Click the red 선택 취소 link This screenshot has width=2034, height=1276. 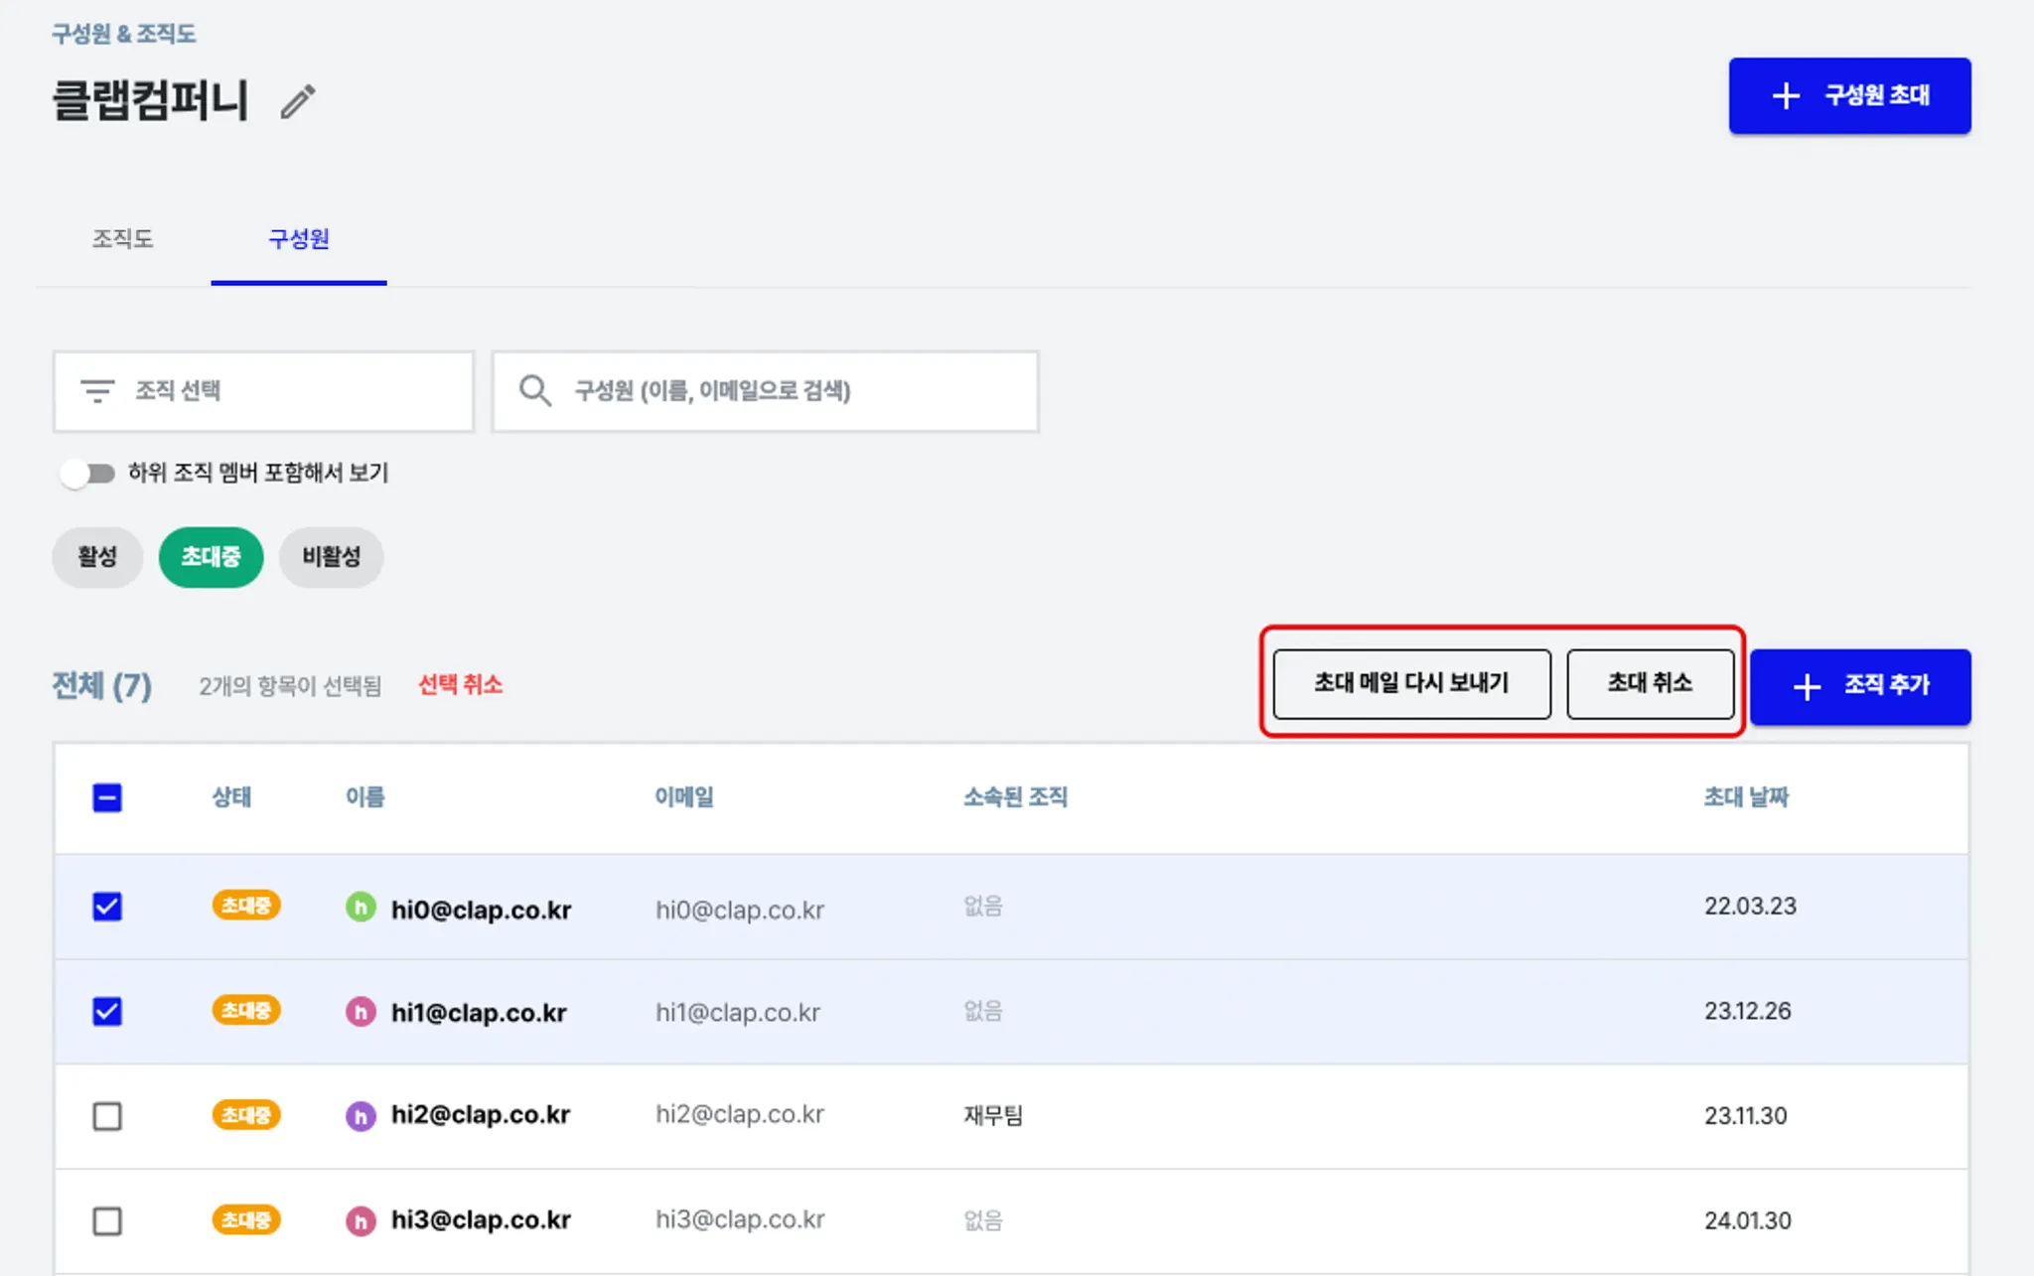click(460, 684)
